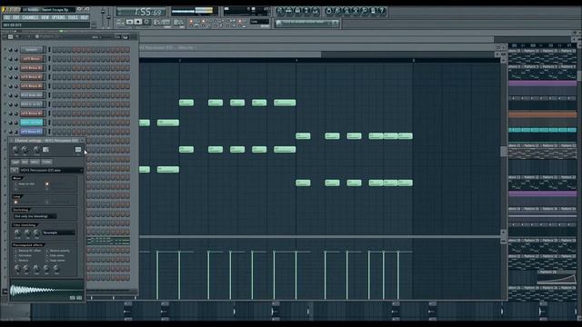Open the Playlist view shortcut icon
This screenshot has height=327, width=582.
[x=280, y=11]
